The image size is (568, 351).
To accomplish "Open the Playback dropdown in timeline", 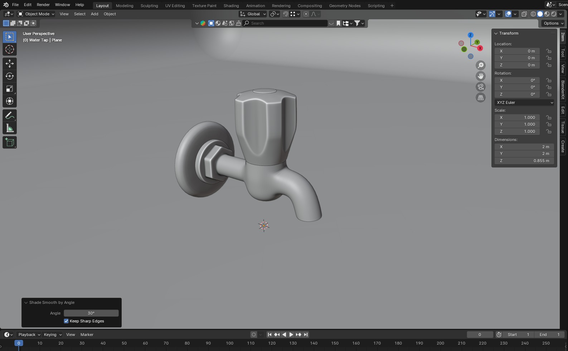I will point(29,335).
